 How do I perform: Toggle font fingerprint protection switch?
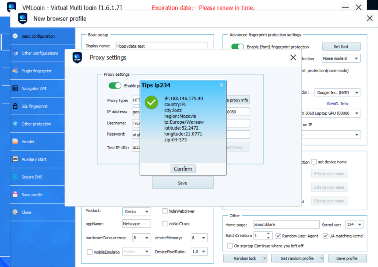[237, 47]
